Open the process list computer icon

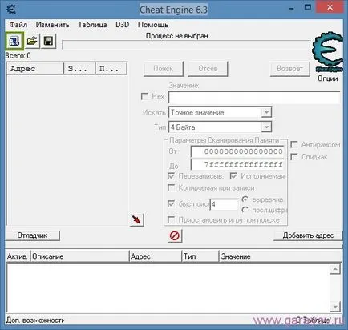click(x=14, y=41)
